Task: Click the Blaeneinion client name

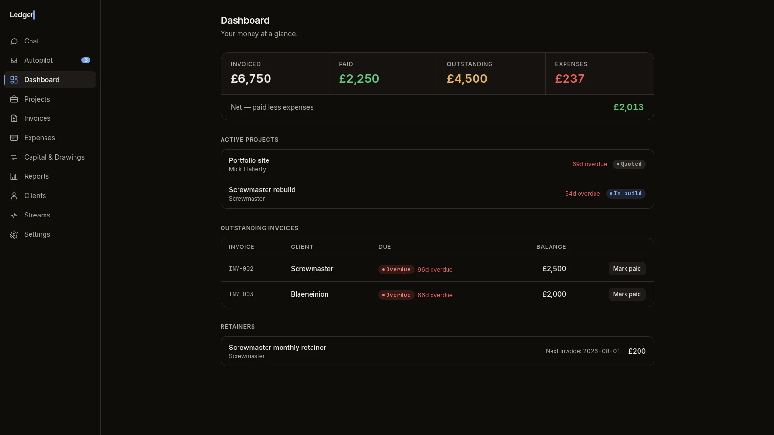Action: [310, 294]
